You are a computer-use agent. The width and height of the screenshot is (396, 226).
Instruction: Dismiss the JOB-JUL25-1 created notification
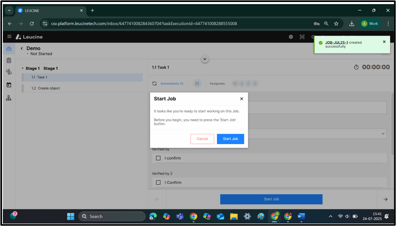tap(384, 42)
